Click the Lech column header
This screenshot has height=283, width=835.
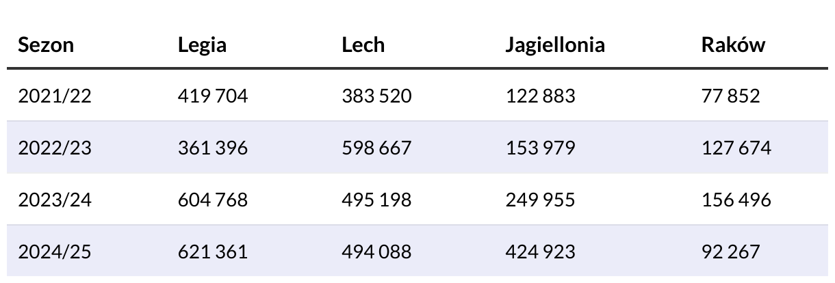(x=363, y=45)
